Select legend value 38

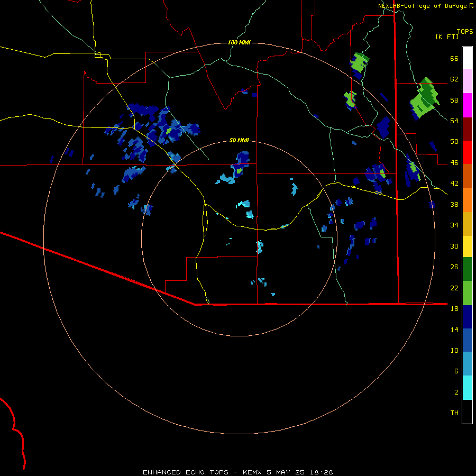point(454,204)
